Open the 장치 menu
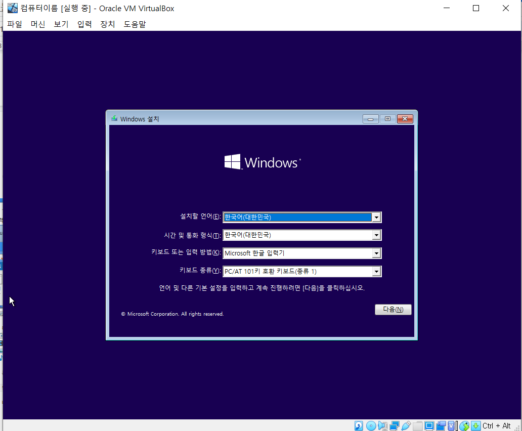Viewport: 522px width, 431px height. [108, 24]
